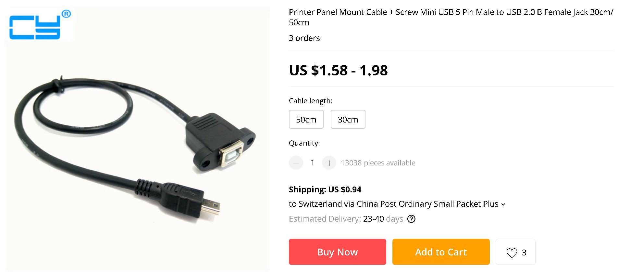Expand the shipping method dropdown arrow
This screenshot has width=618, height=272.
click(503, 204)
